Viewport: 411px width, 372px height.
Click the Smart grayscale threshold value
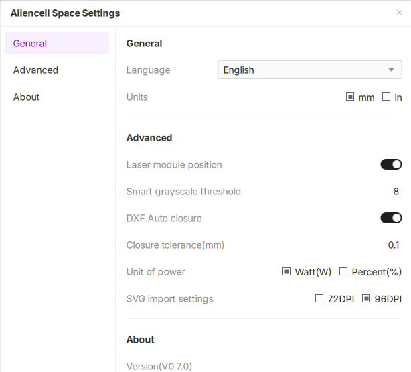[x=396, y=191]
